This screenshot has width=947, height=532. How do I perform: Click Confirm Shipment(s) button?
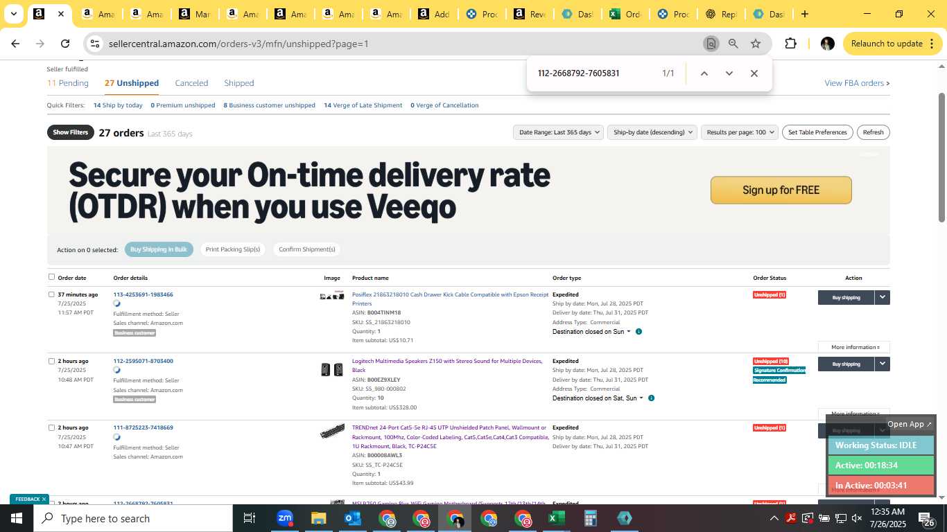coord(306,249)
